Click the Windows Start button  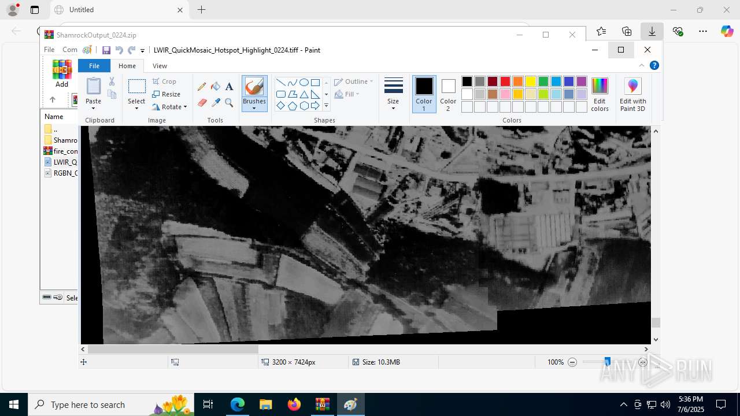point(14,404)
